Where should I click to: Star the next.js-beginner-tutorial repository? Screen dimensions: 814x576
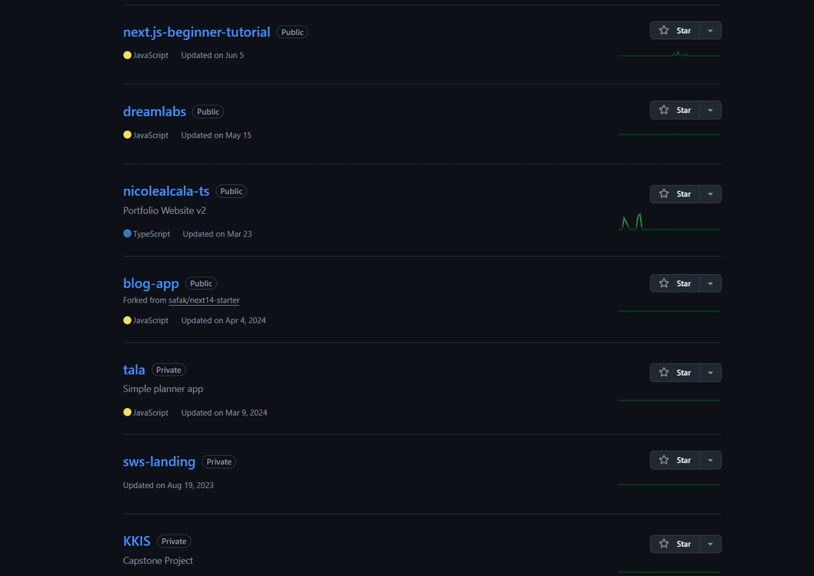click(x=675, y=31)
